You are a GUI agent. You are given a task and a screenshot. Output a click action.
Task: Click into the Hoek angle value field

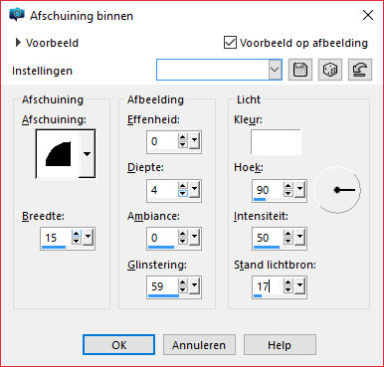(x=268, y=190)
